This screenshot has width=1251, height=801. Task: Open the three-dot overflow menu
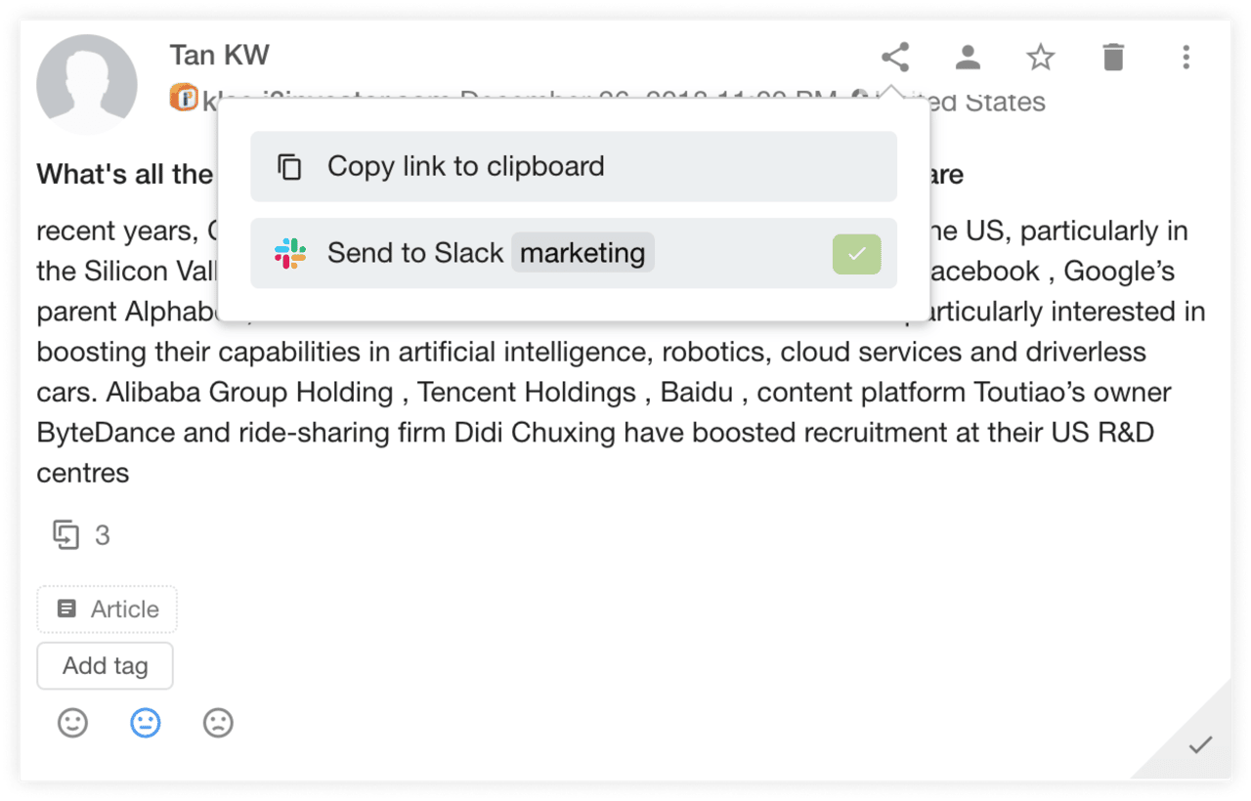click(1186, 57)
